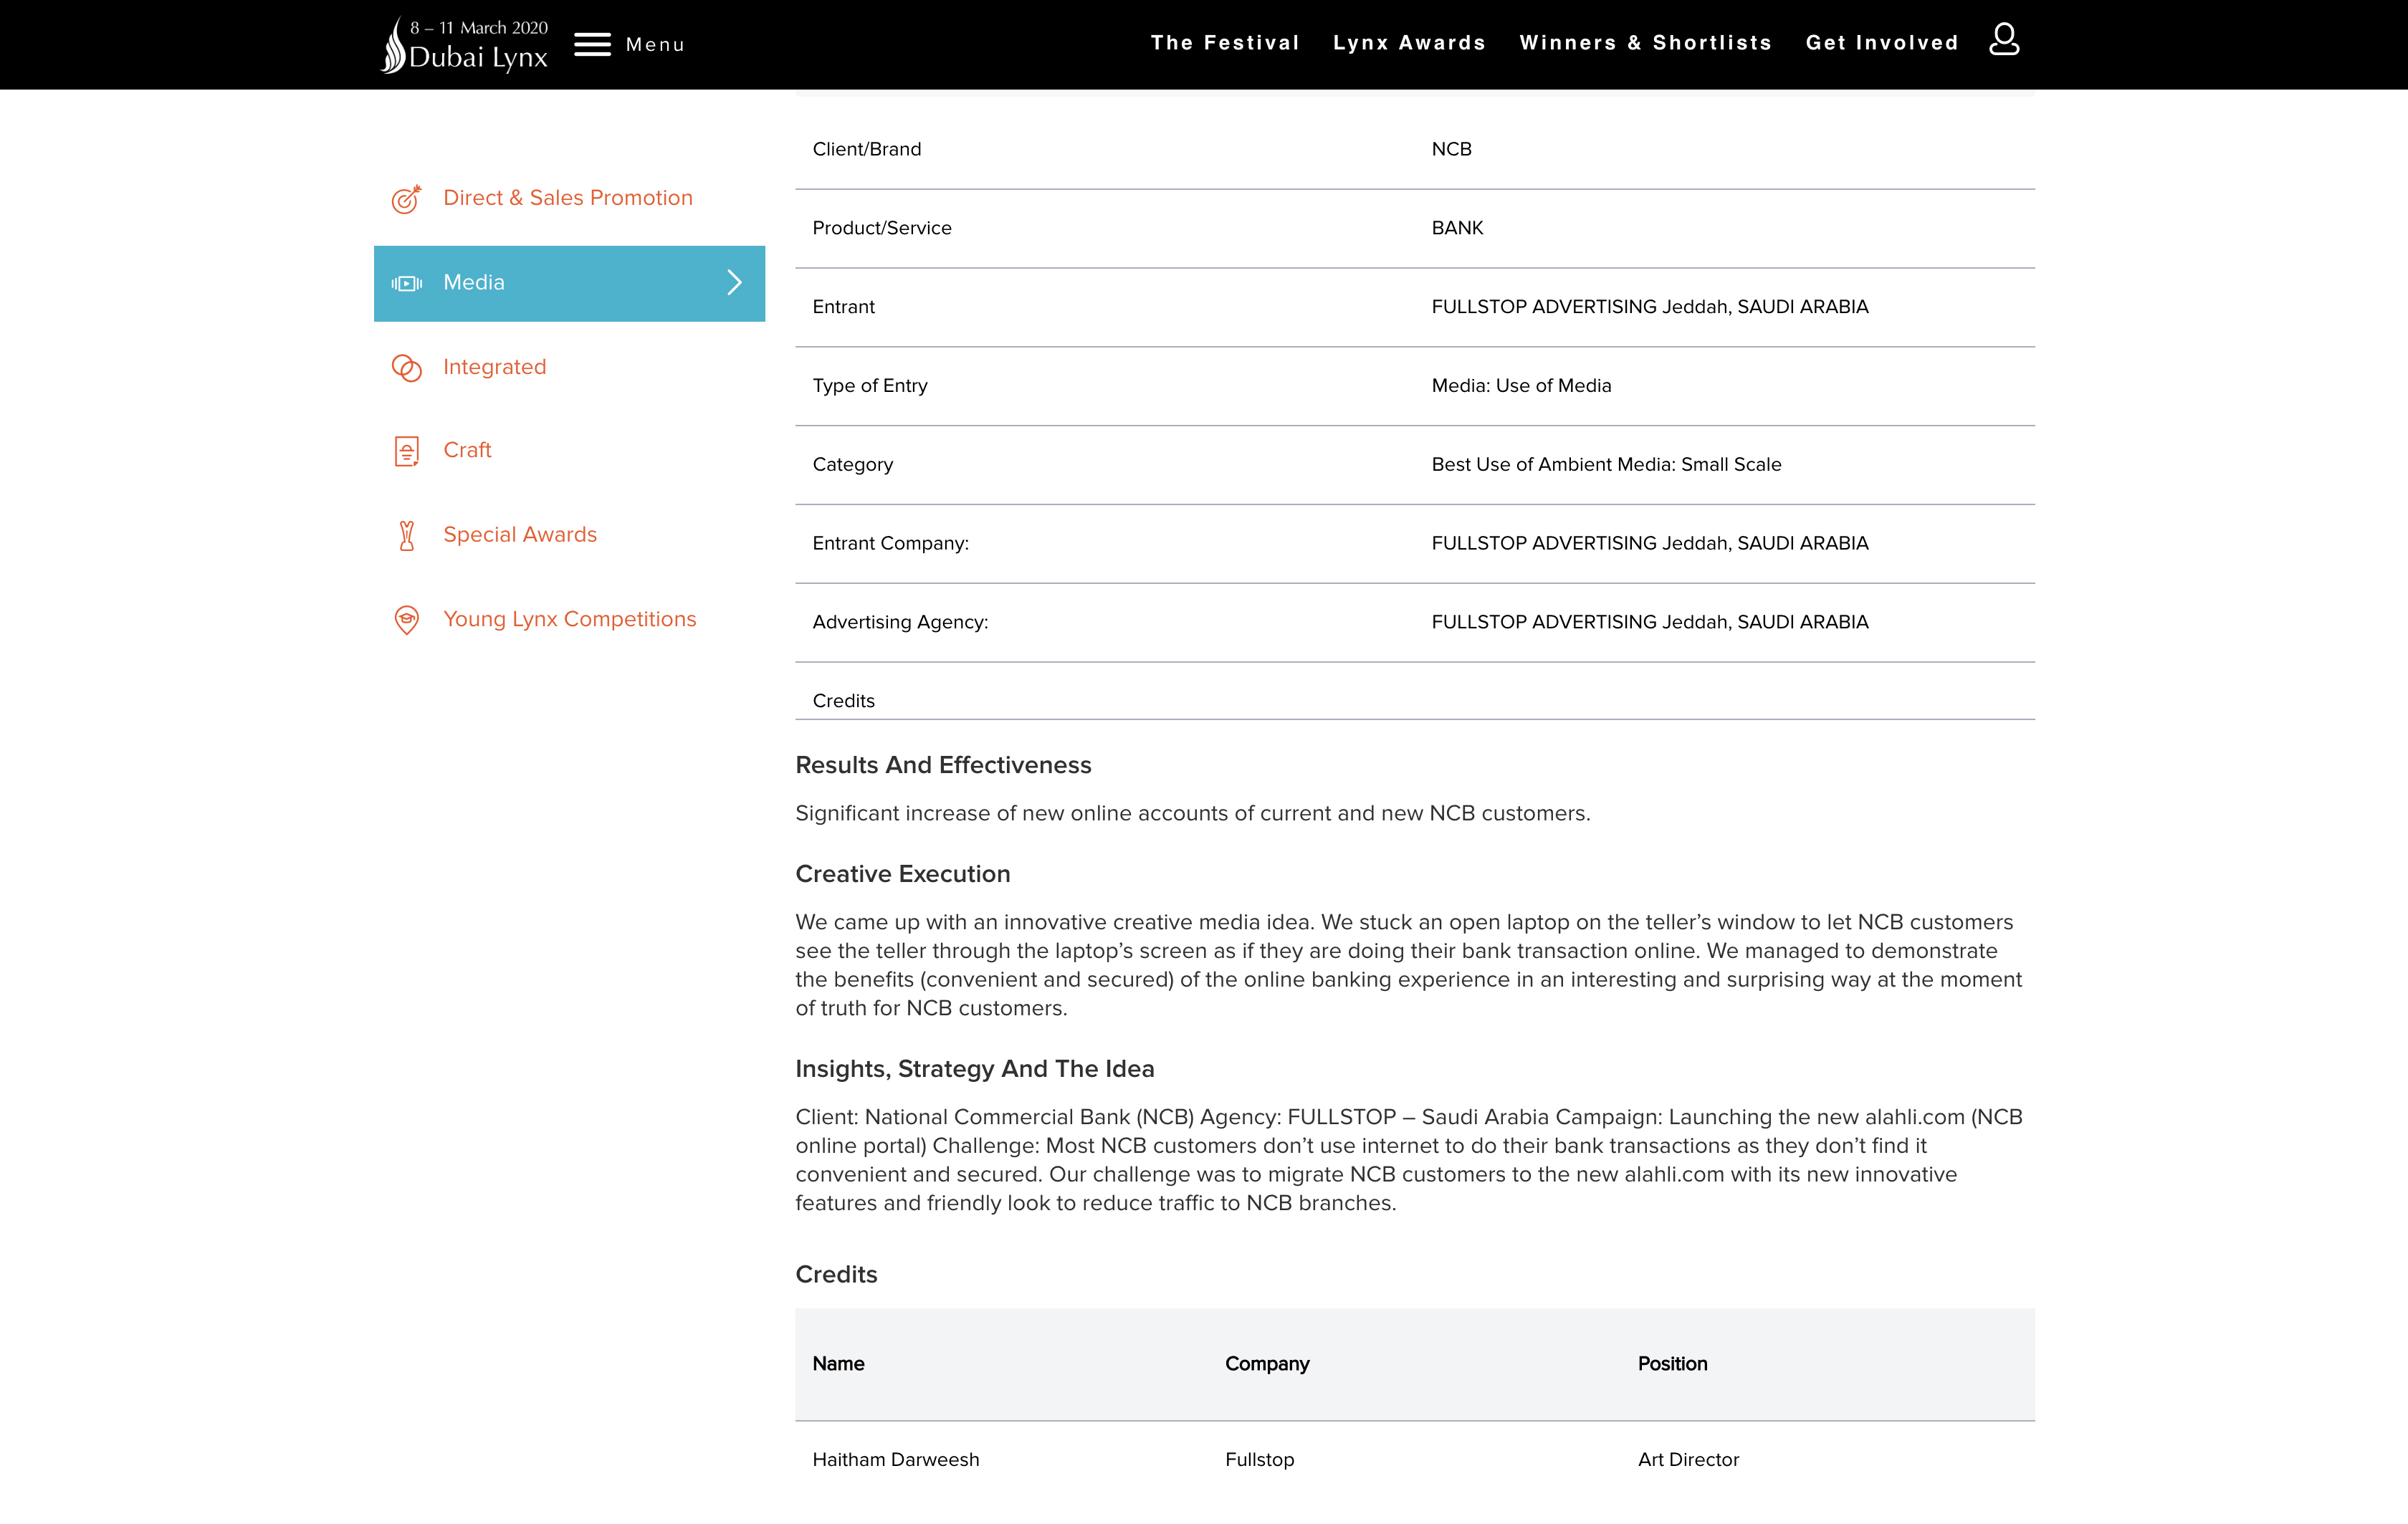This screenshot has width=2408, height=1524.
Task: Click the Advertising Agency value
Action: click(x=1649, y=622)
